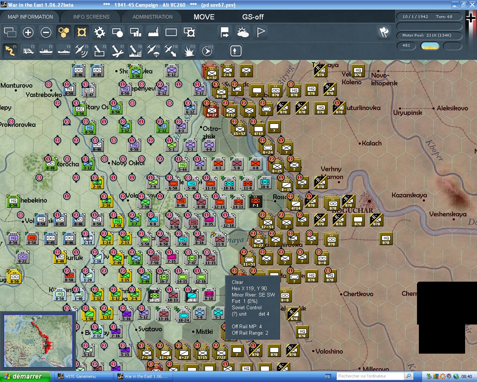The height and width of the screenshot is (382, 477).
Task: Toggle the highlighted hex outline mode
Action: pos(81,32)
